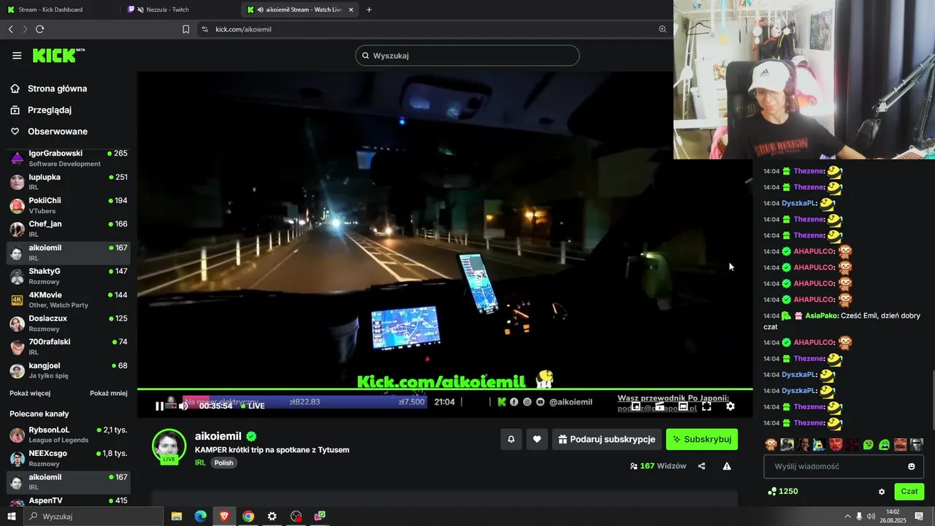935x526 pixels.
Task: Open Dosiaczux channel in sidebar
Action: pos(69,323)
